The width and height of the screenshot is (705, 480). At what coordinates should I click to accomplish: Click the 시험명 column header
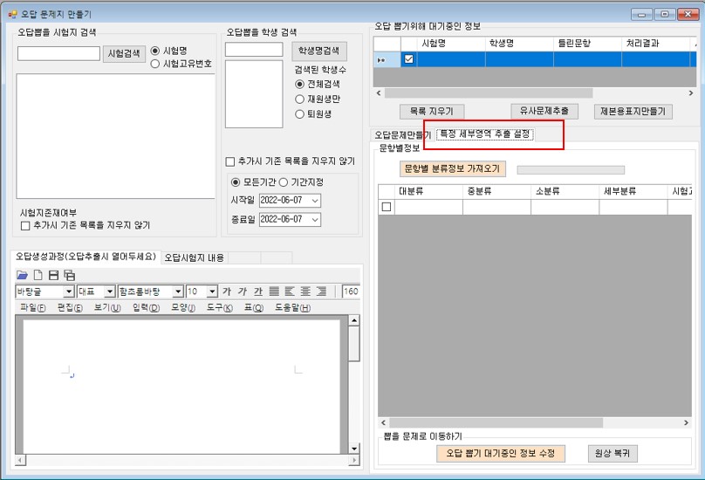451,44
